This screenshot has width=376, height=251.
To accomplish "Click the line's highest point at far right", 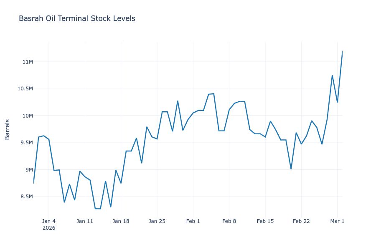I will point(342,51).
